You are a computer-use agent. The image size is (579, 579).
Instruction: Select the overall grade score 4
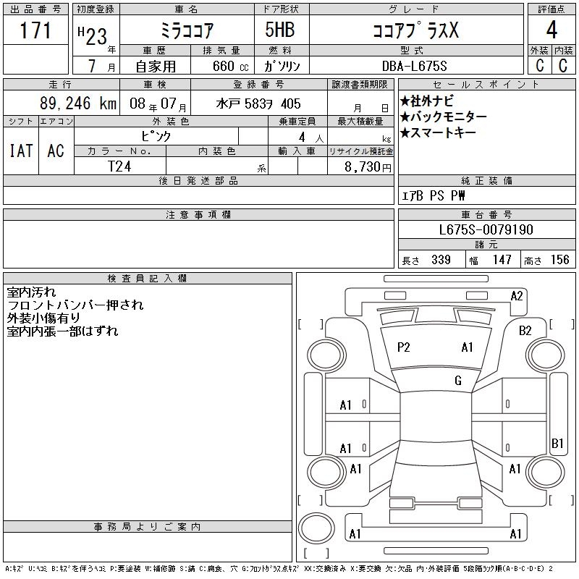pyautogui.click(x=551, y=30)
